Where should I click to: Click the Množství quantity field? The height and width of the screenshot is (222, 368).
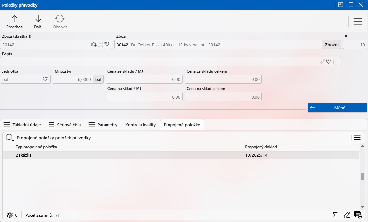tap(73, 79)
